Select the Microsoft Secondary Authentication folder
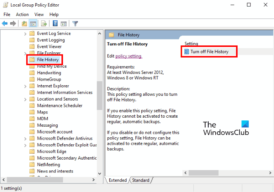274x192 pixels. (x=67, y=158)
